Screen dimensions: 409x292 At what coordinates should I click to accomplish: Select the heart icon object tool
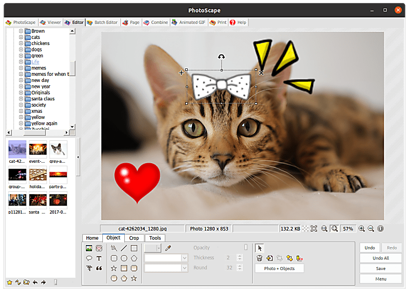99,248
